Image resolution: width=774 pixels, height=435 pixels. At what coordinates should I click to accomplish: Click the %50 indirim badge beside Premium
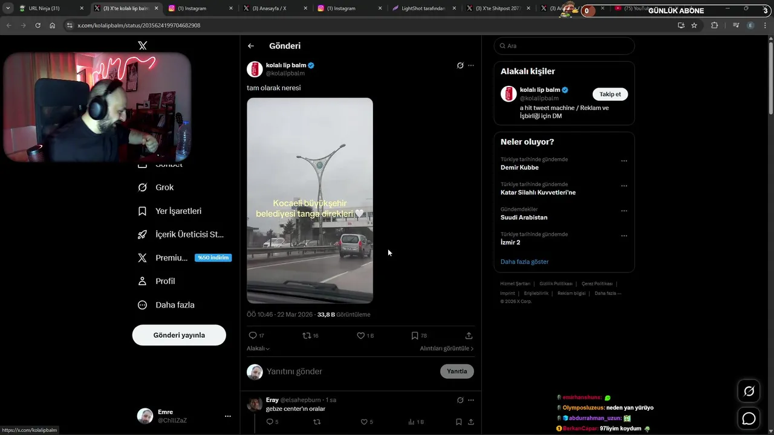pyautogui.click(x=213, y=258)
